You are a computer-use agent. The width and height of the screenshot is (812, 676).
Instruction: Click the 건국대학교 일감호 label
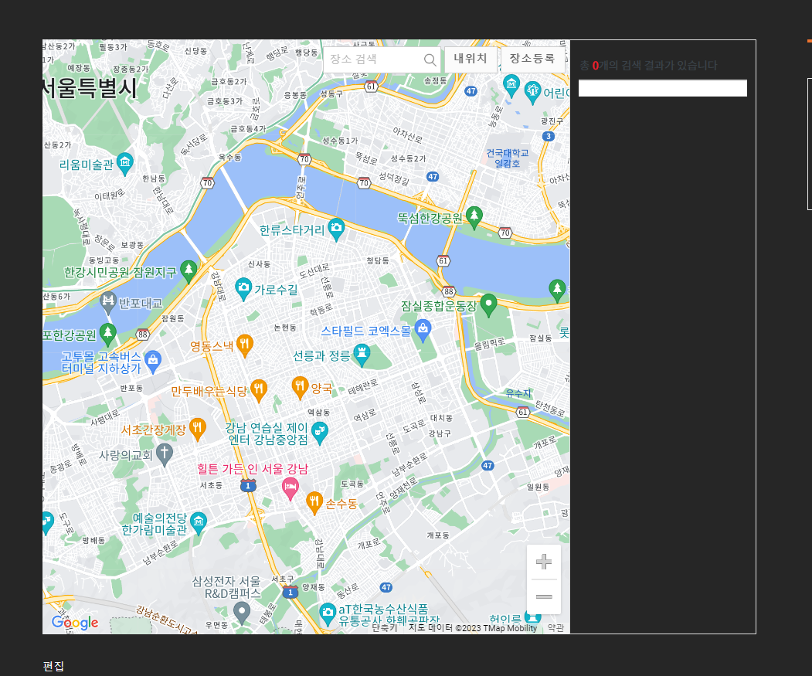tap(507, 158)
